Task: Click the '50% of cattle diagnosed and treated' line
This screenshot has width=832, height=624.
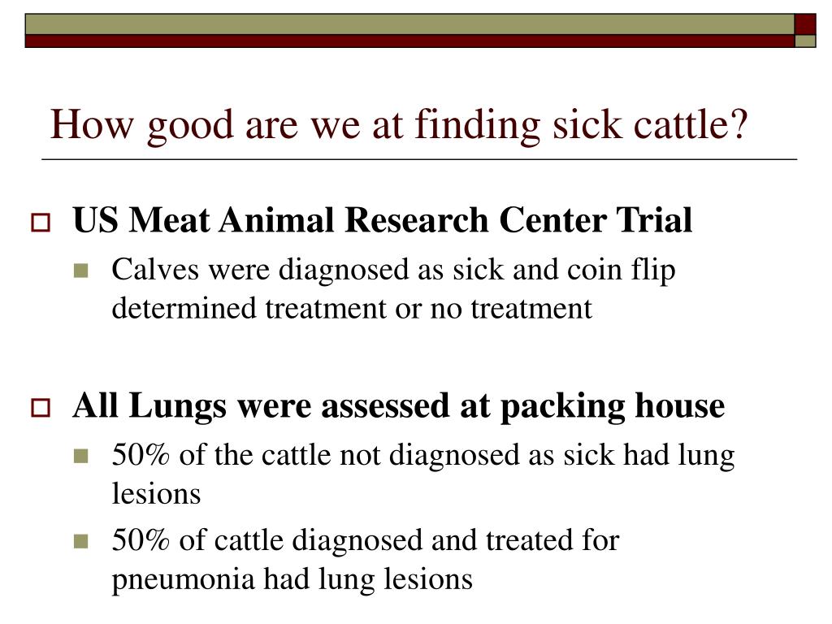Action: (x=365, y=540)
